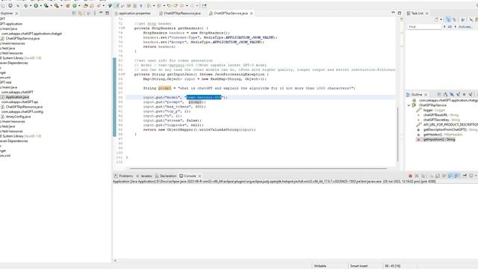Click the Activate... link in Task List
Image resolution: width=478 pixels, height=269 pixels.
click(465, 27)
